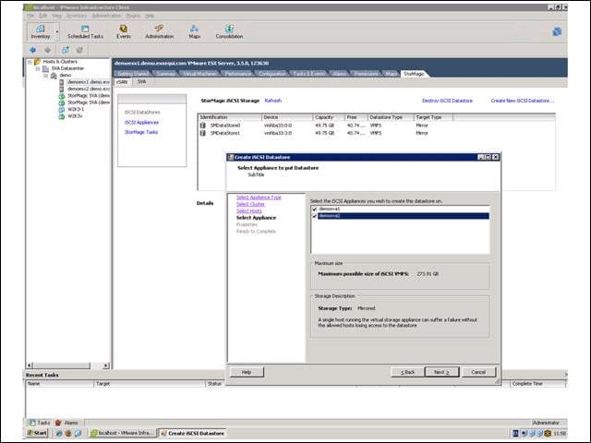The height and width of the screenshot is (443, 591).
Task: Open the Edit menu
Action: pos(43,16)
